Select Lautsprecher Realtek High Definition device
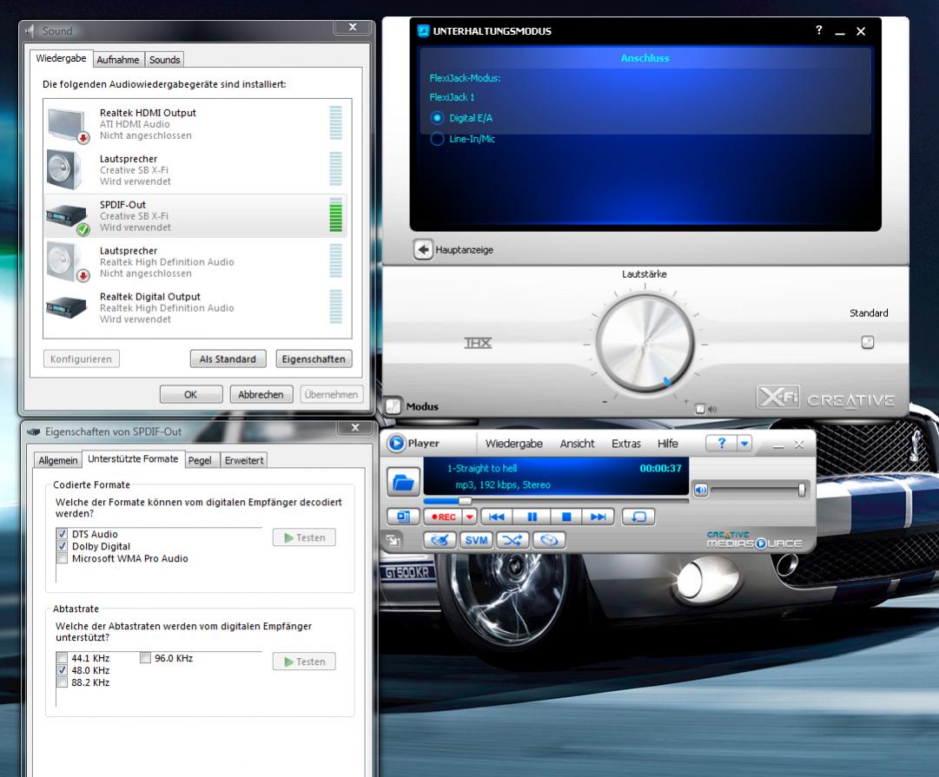The width and height of the screenshot is (939, 777). click(195, 261)
